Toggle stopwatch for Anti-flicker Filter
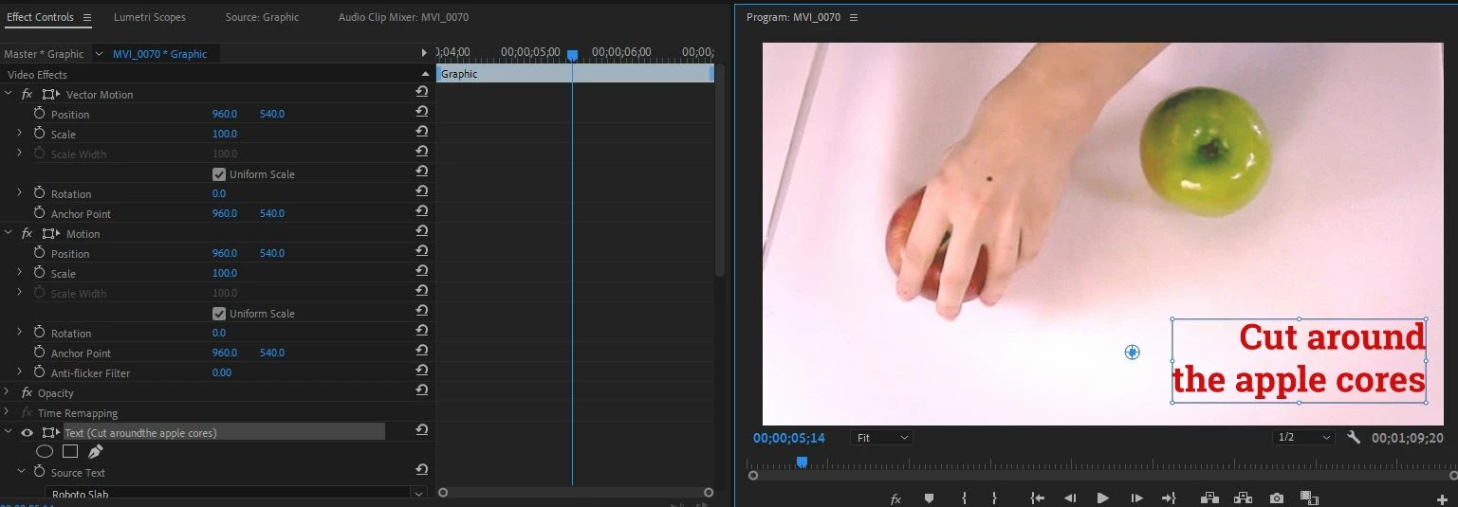This screenshot has width=1458, height=507. coord(39,372)
